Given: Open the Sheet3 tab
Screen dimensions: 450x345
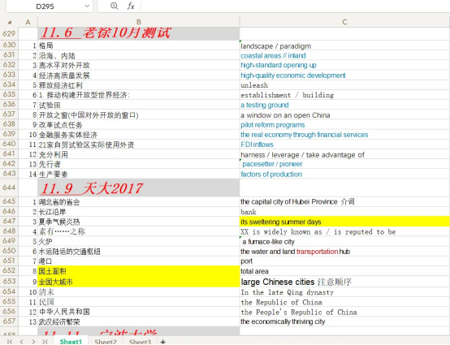Looking at the screenshot, I should [140, 342].
